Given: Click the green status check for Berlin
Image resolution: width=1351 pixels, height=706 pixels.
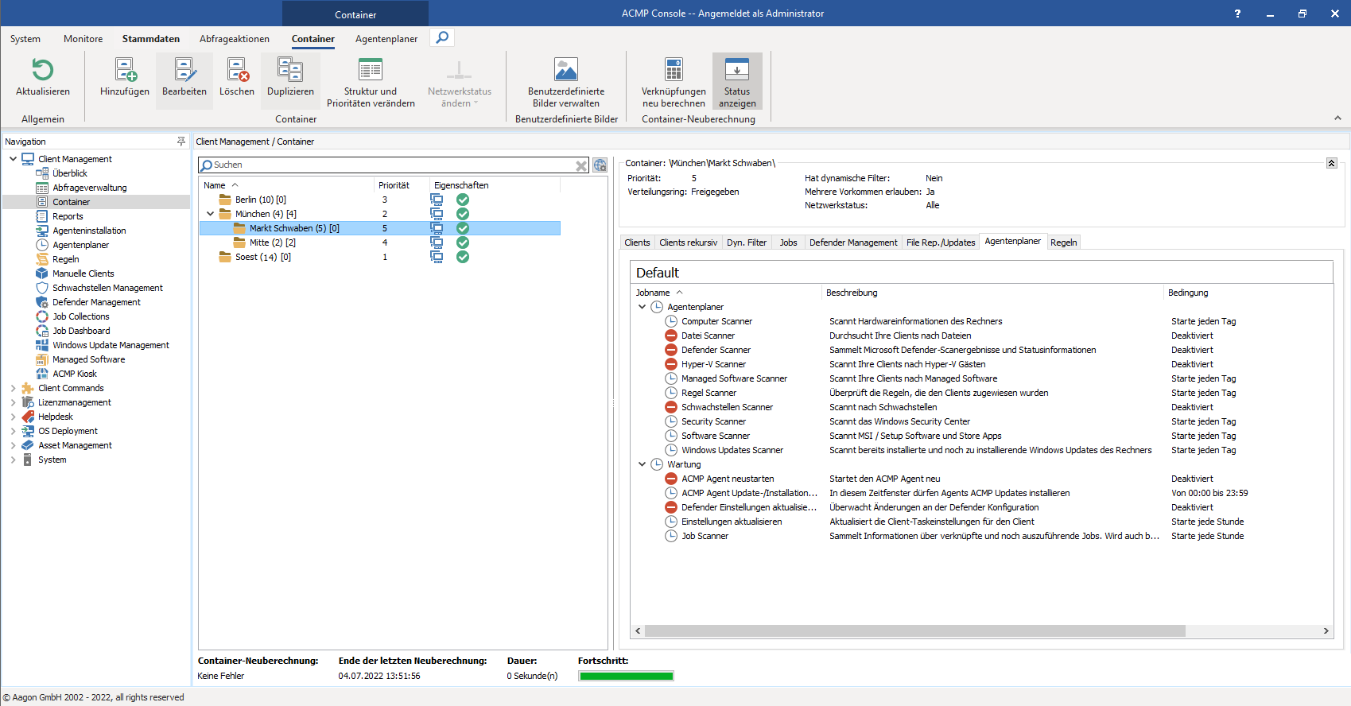Looking at the screenshot, I should pos(463,200).
